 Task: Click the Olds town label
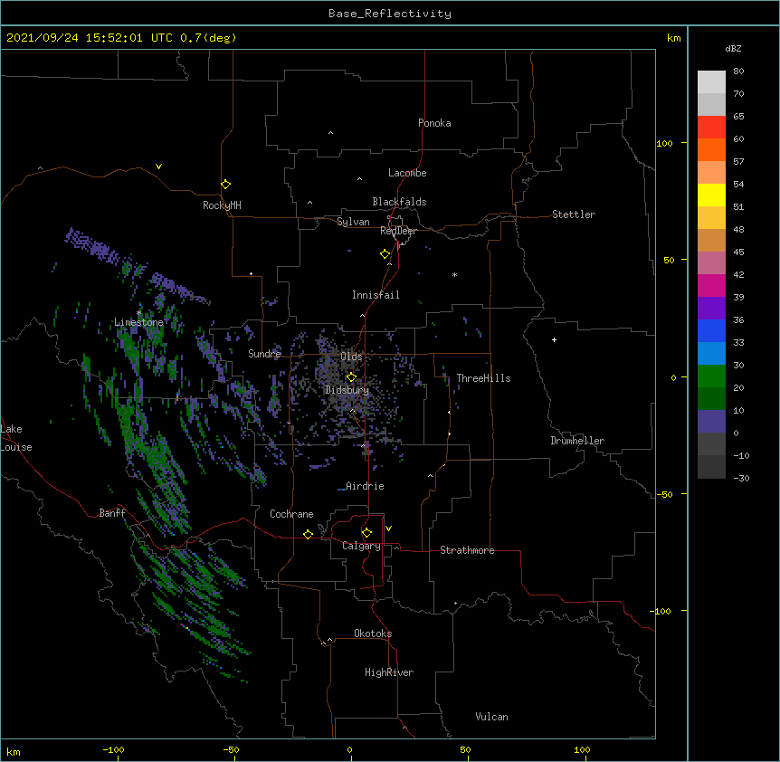[351, 357]
